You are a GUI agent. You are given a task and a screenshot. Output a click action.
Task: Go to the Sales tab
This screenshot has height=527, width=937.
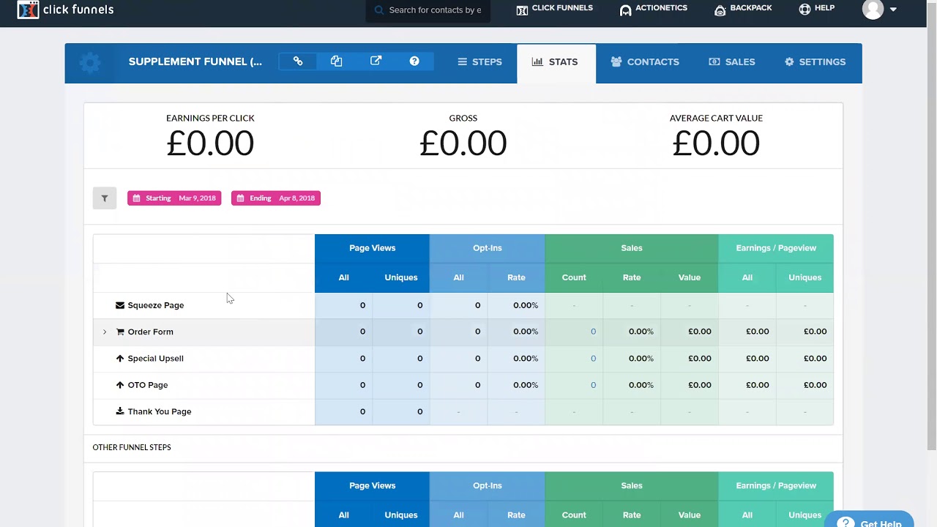(x=731, y=62)
